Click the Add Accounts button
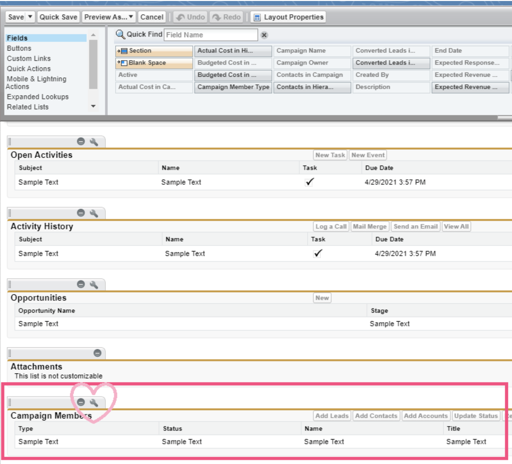 (x=426, y=416)
